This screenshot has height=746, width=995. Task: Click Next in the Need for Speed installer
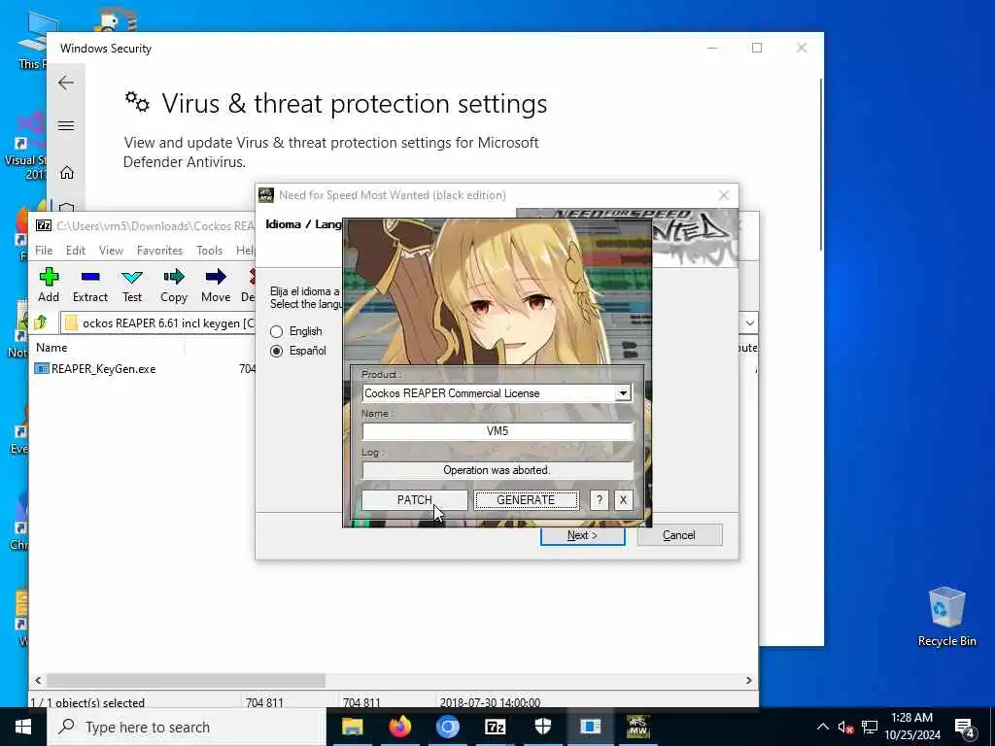point(583,535)
